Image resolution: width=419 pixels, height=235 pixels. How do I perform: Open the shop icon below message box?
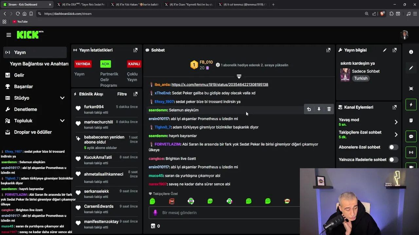tap(153, 226)
